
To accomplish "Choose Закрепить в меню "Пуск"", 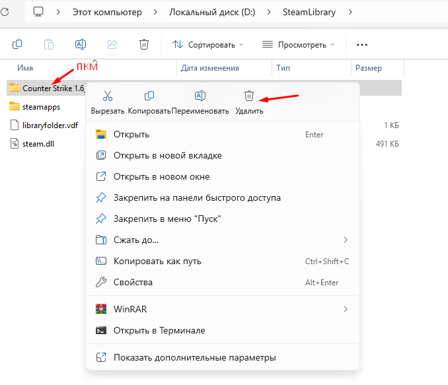I will tap(223, 219).
